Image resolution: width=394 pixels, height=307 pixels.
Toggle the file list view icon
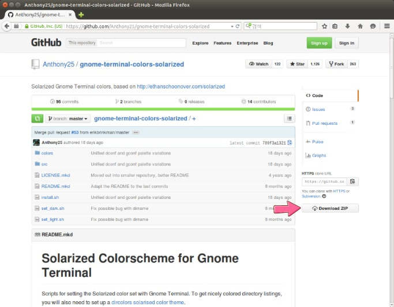289,119
